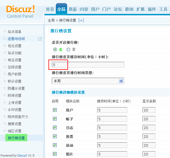Switch to the 界面 top tab
170x158 pixels.
pyautogui.click(x=73, y=9)
